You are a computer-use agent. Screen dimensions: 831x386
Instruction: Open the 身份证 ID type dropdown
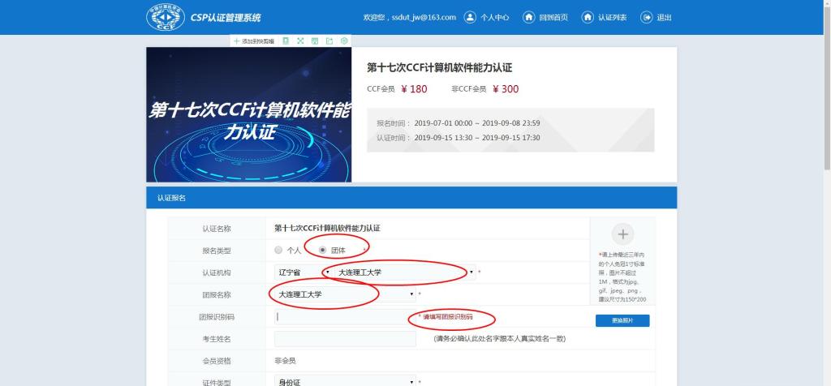pyautogui.click(x=345, y=381)
